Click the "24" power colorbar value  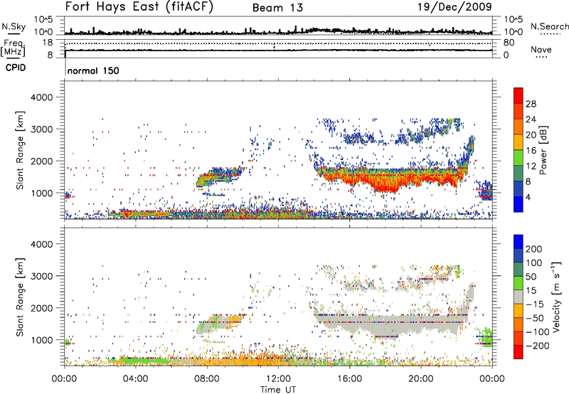531,119
